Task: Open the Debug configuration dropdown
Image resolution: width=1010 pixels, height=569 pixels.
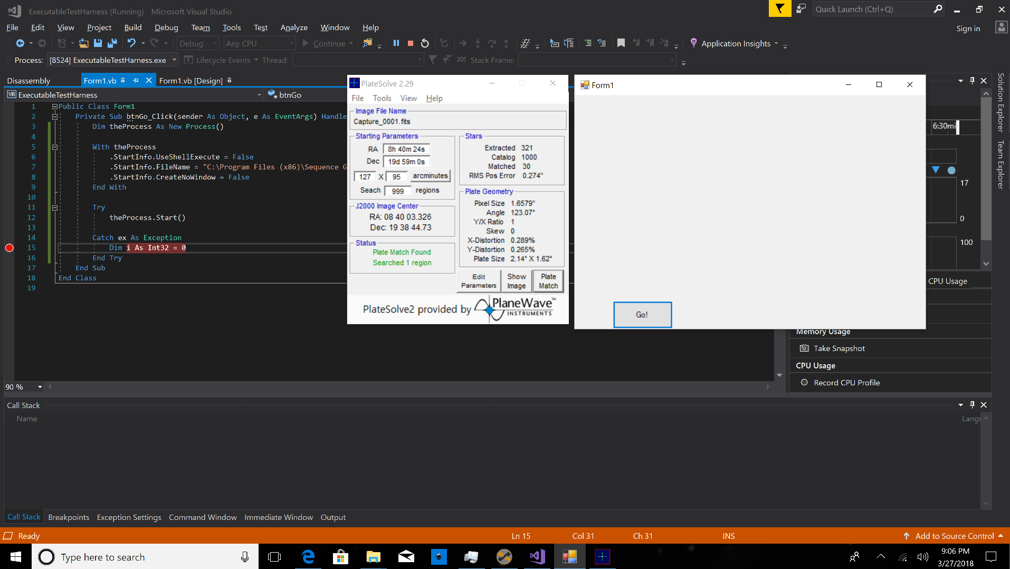Action: [198, 43]
